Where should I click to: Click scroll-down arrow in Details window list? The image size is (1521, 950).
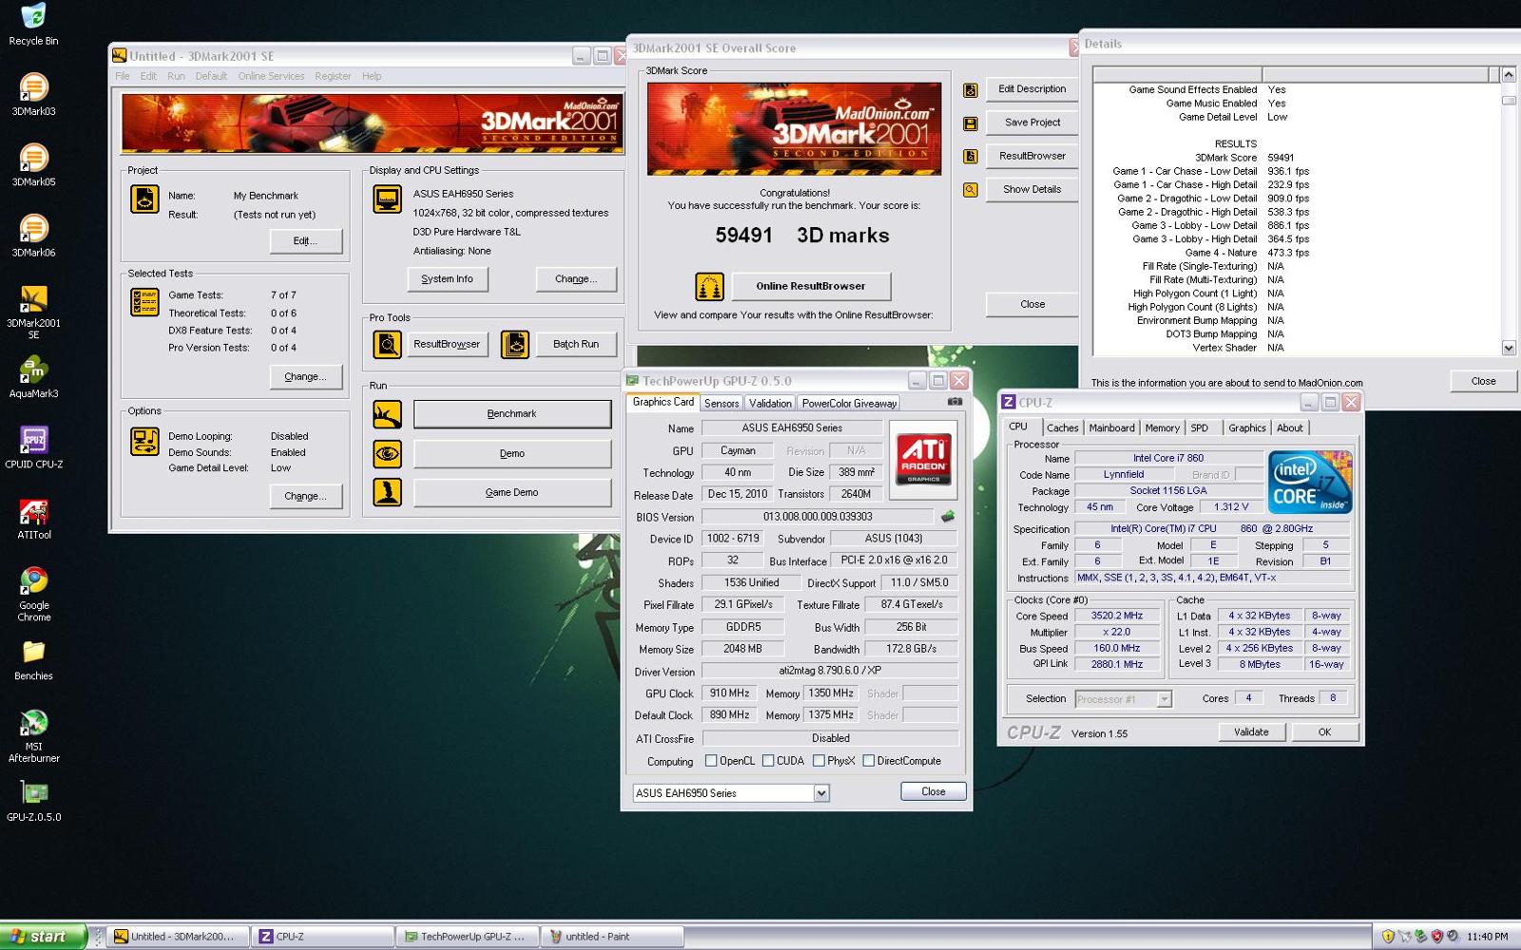click(1509, 349)
